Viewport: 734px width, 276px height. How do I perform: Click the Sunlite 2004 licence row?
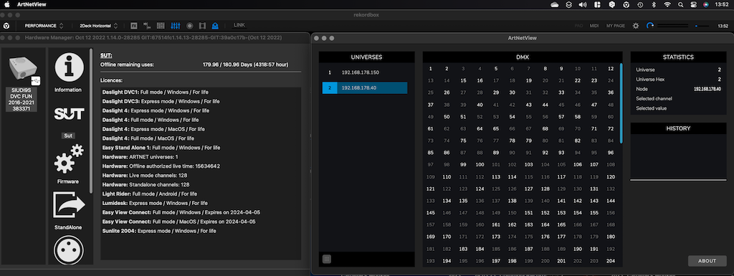tap(159, 231)
